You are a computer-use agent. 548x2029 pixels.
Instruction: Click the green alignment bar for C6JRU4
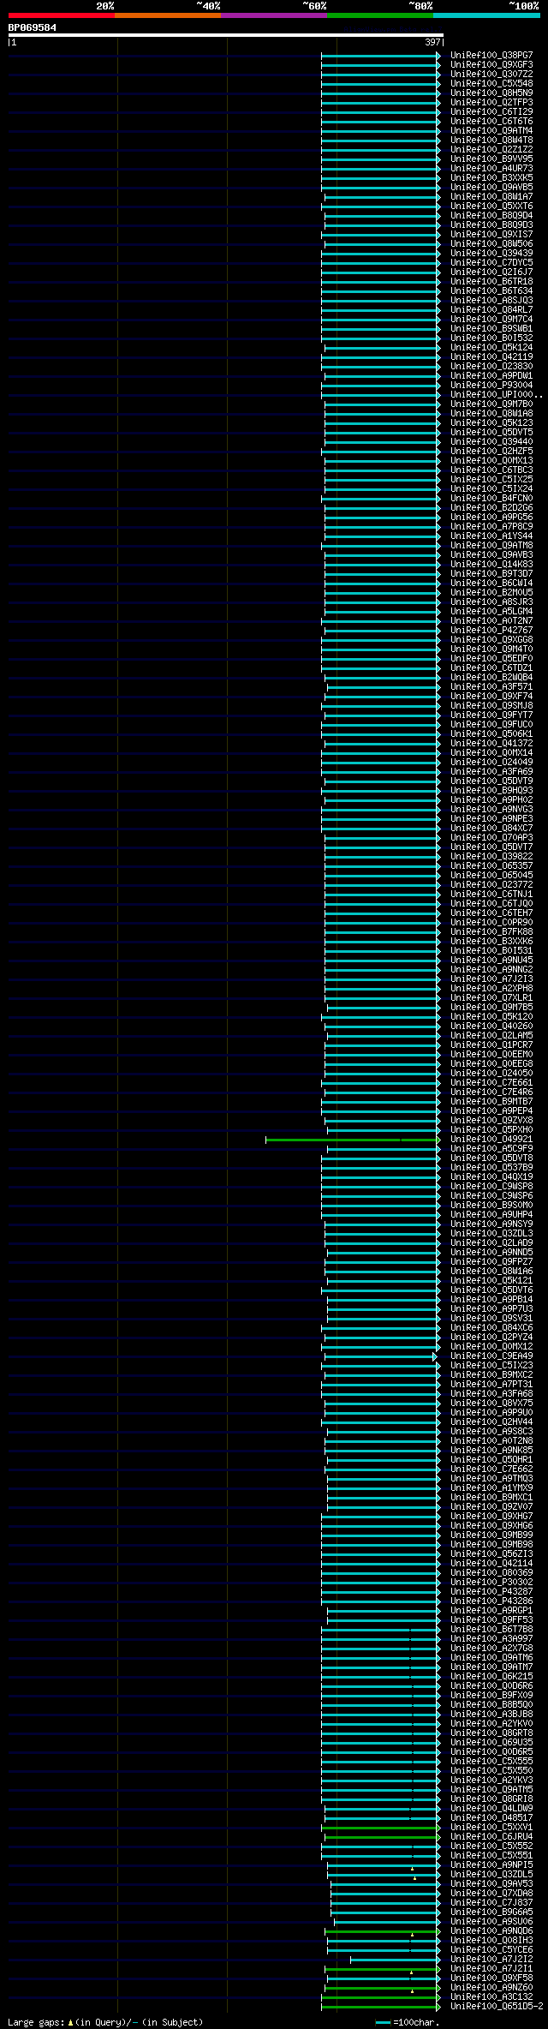382,1836
